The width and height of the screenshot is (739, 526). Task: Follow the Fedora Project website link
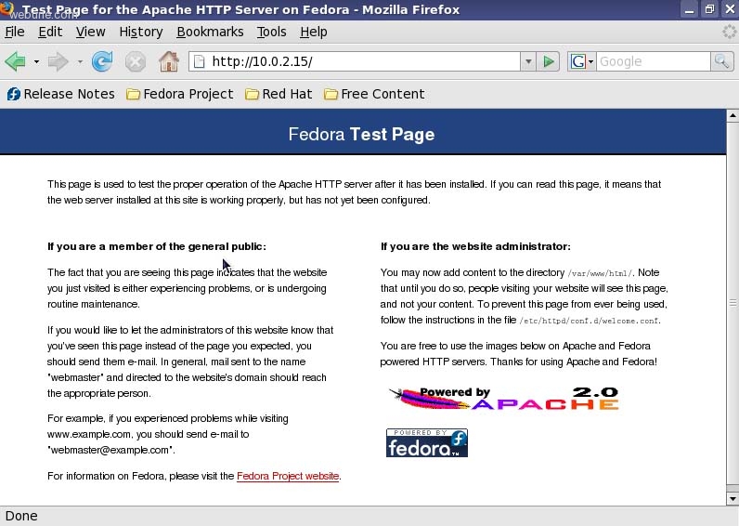288,476
